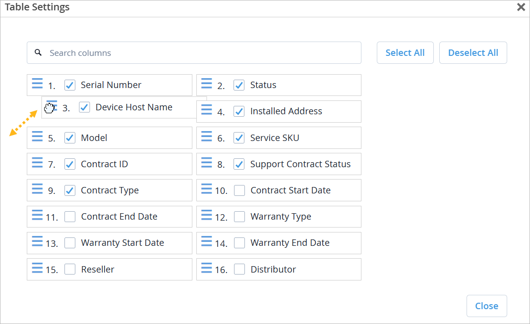Click drag handle icon for Distributor
530x324 pixels.
pyautogui.click(x=207, y=268)
